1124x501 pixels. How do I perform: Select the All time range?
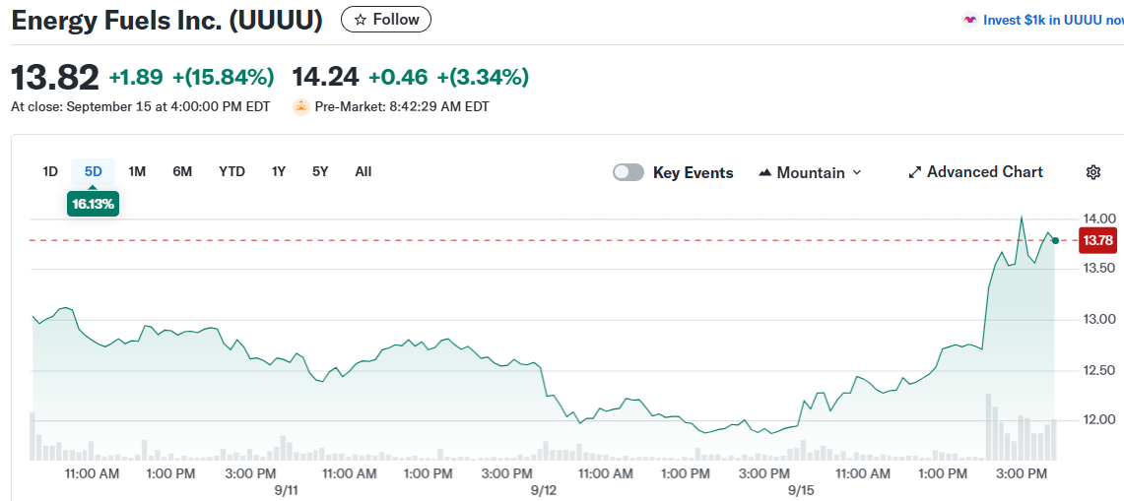pyautogui.click(x=364, y=172)
